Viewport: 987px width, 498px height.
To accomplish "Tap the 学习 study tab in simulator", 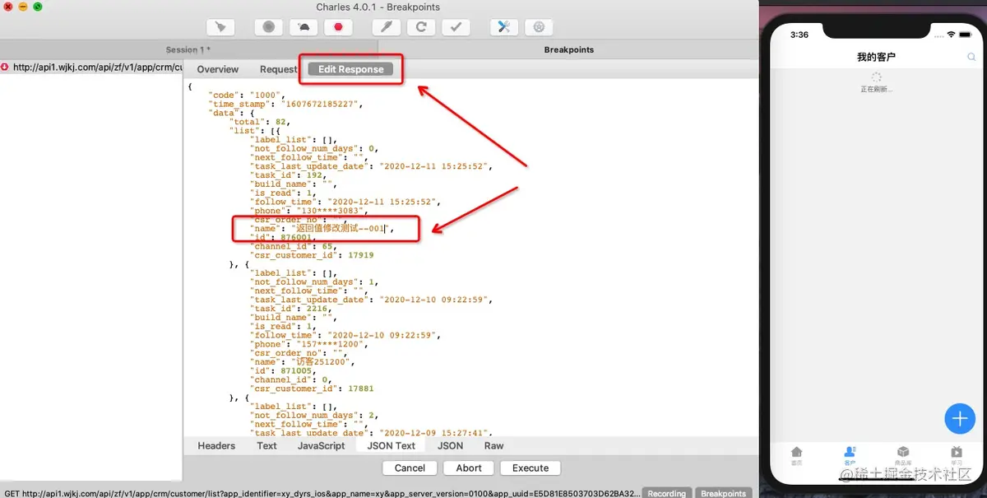I will (x=957, y=455).
